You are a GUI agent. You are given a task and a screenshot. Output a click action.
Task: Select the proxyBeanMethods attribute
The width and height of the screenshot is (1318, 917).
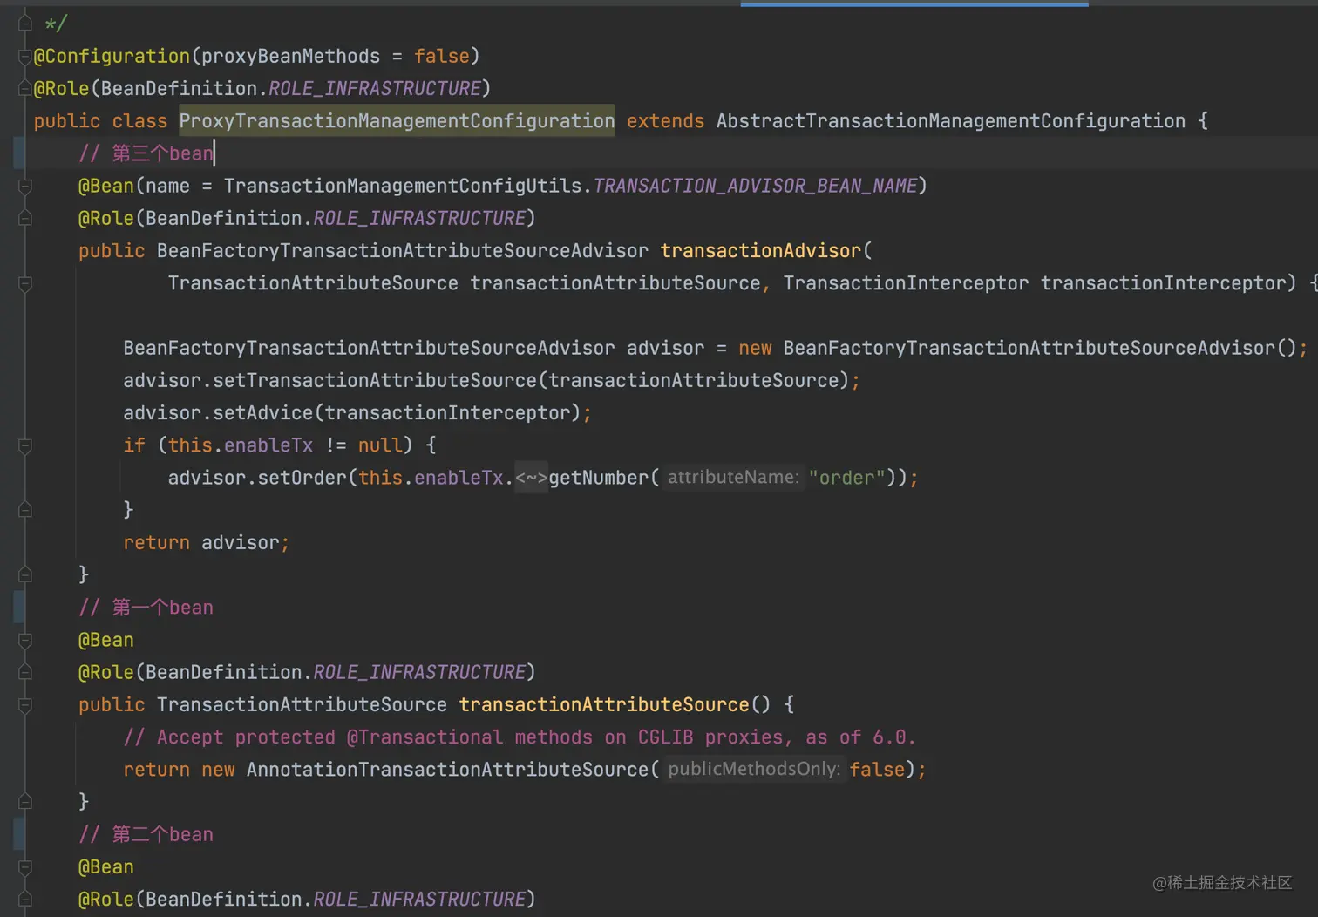pyautogui.click(x=290, y=57)
